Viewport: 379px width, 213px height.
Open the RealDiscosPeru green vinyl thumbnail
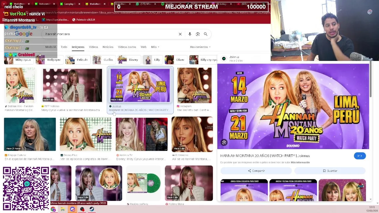144,183
